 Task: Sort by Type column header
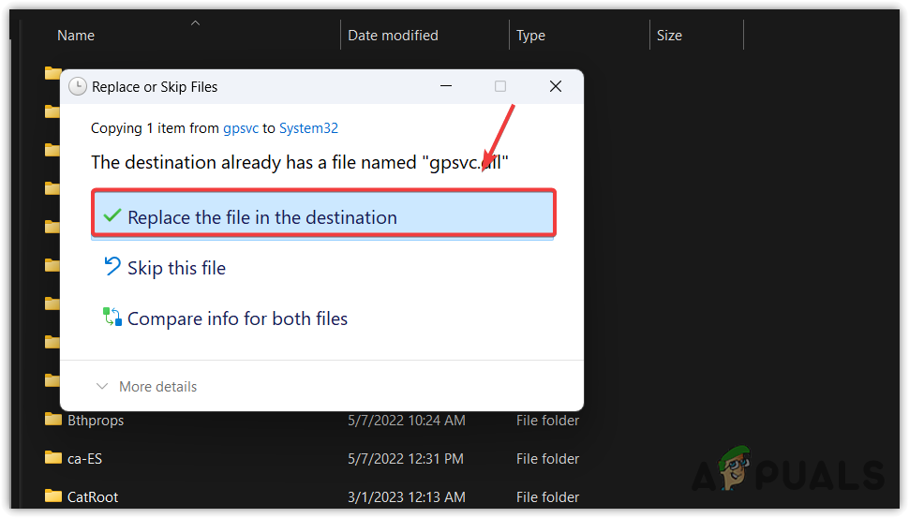[530, 36]
